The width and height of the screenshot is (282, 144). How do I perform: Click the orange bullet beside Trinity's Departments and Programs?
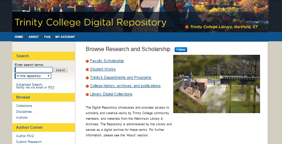(87, 78)
